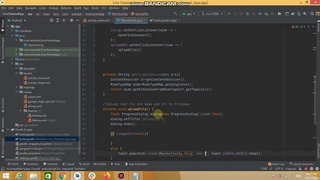Open Slack from the taskbar
This screenshot has height=180, width=320.
click(x=92, y=175)
